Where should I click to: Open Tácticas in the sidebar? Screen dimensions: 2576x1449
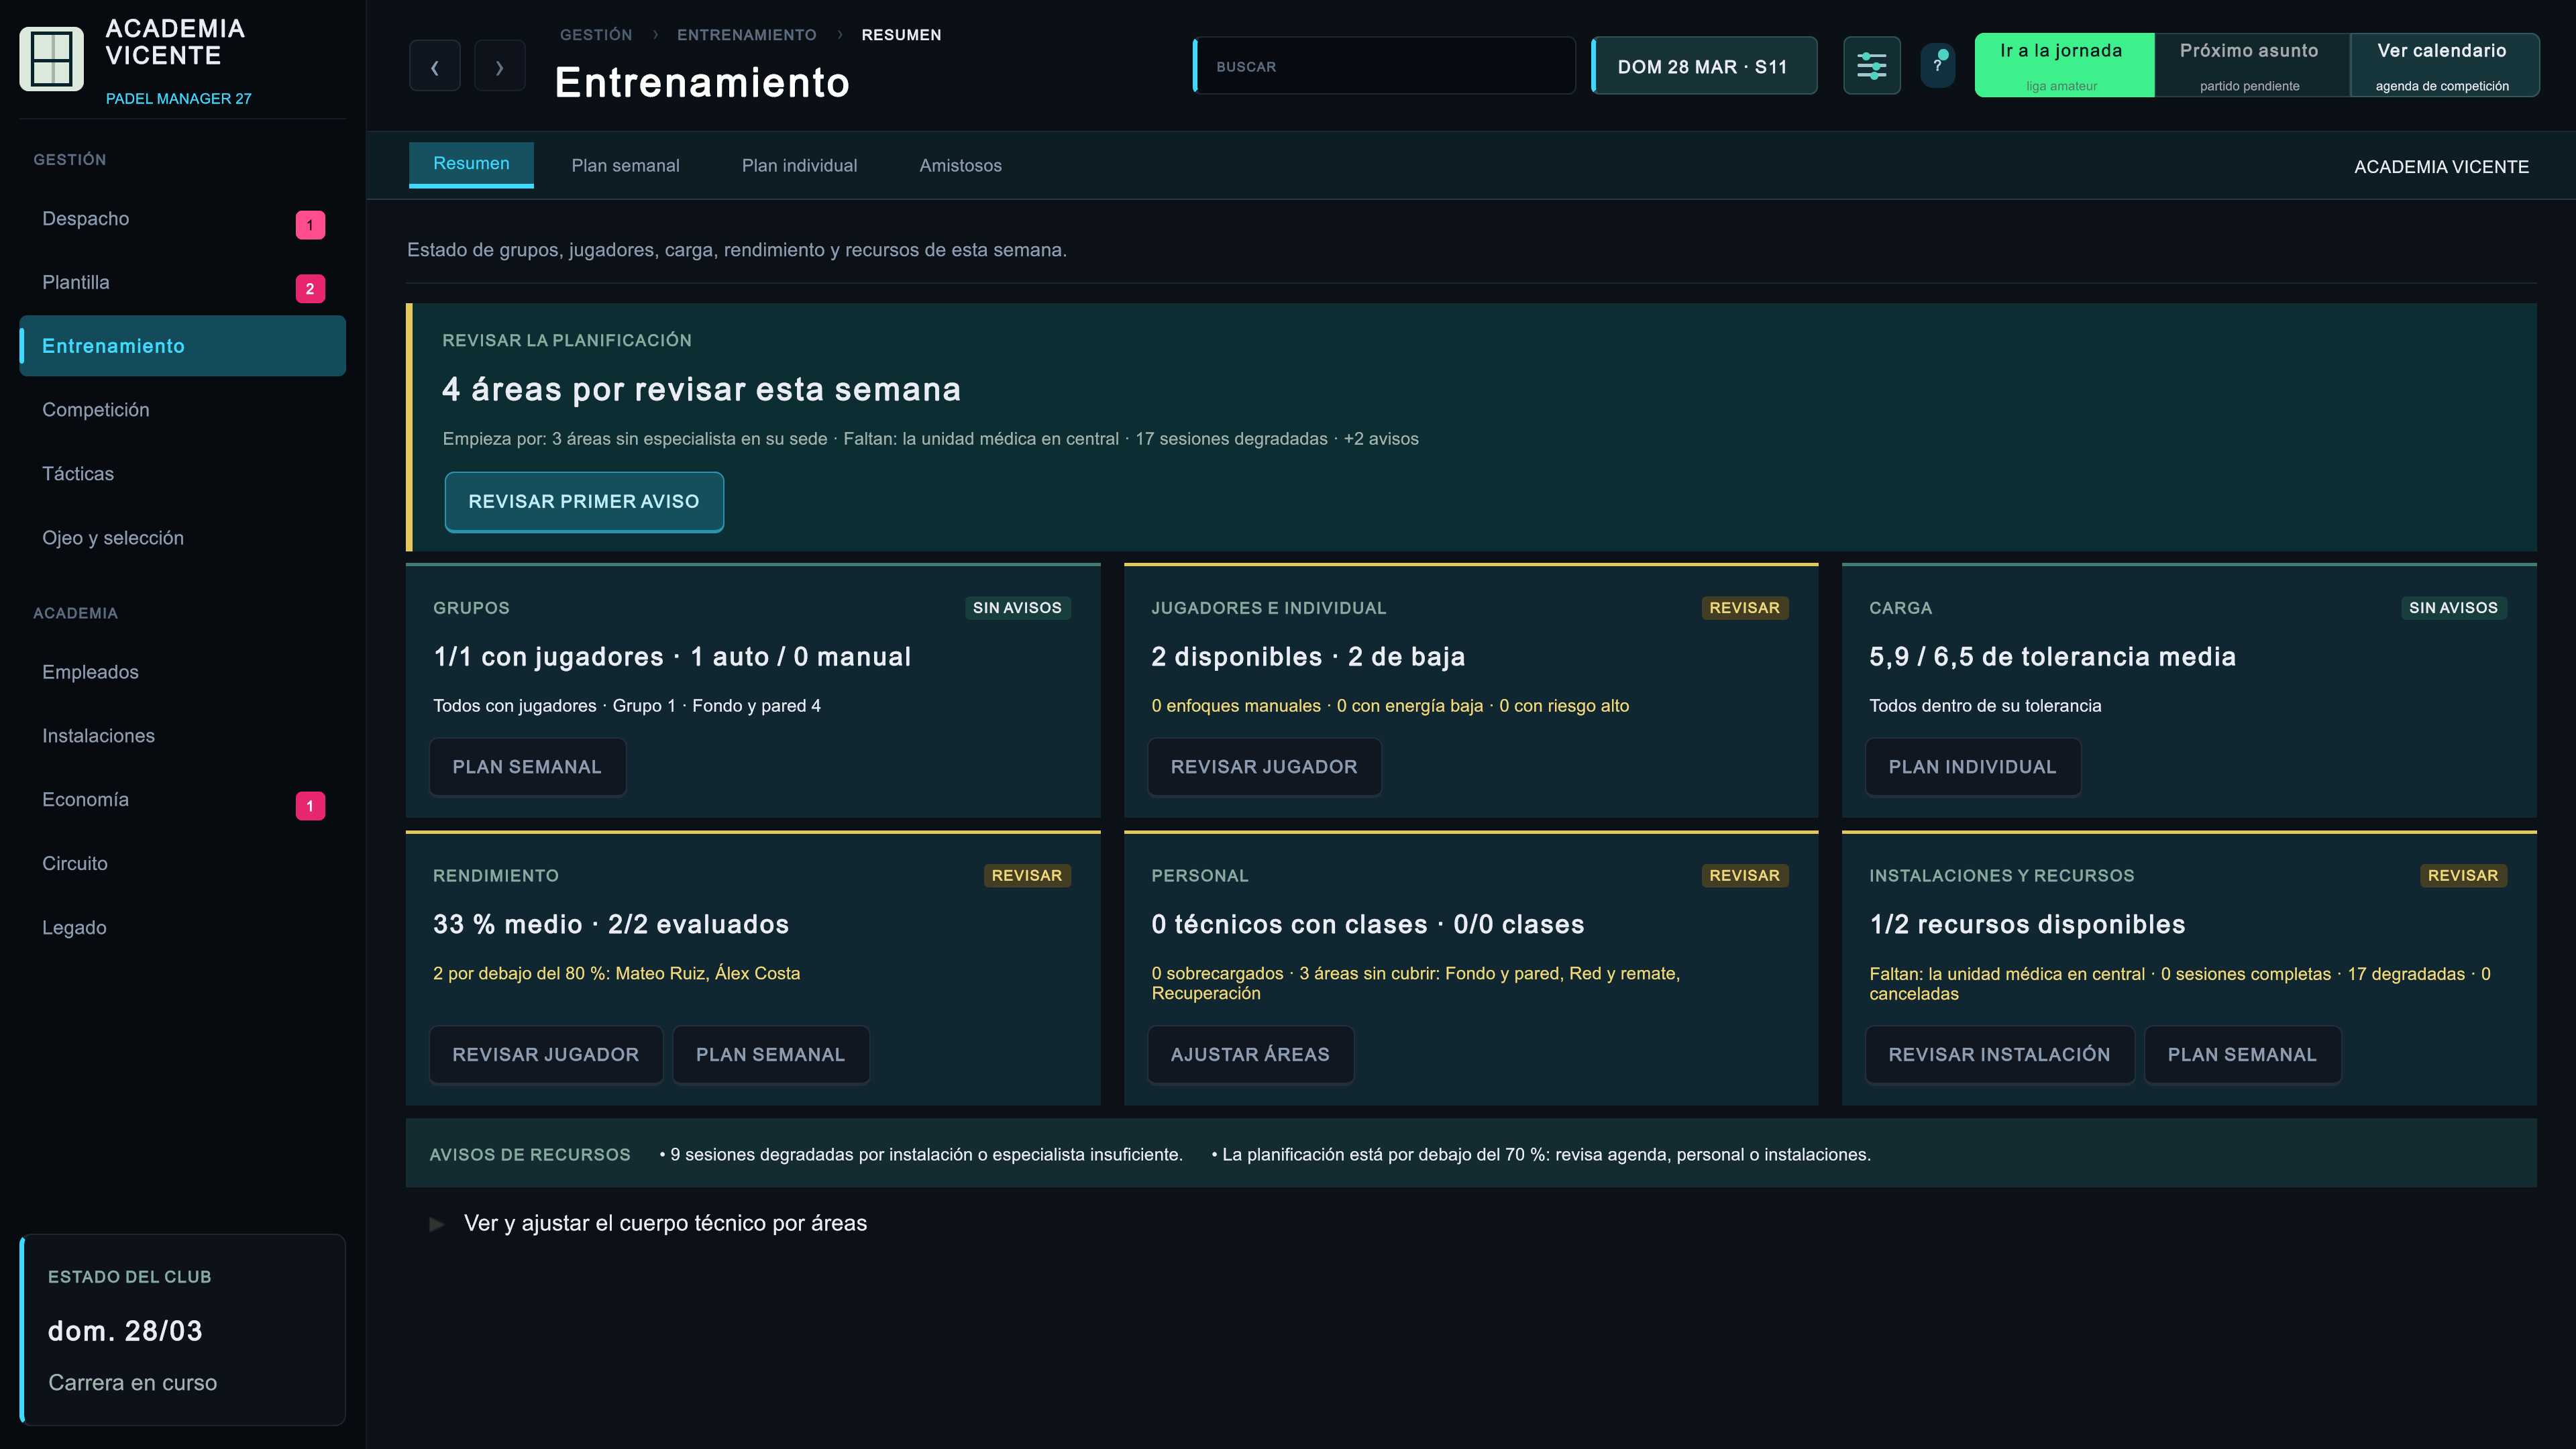(182, 474)
